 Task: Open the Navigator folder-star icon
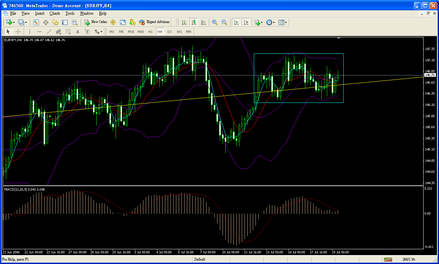tap(55, 22)
